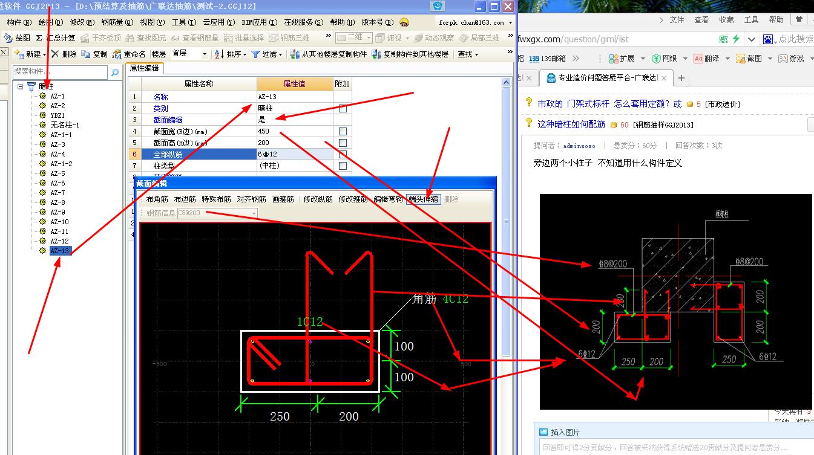The image size is (814, 455).
Task: Expand the 扩展 dropdown arrow in browser
Action: pos(643,59)
